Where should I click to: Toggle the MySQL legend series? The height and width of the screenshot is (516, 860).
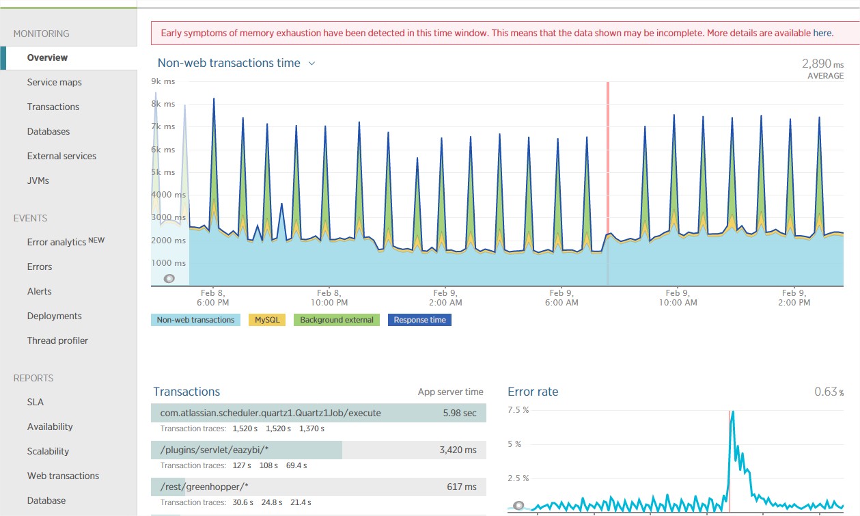point(267,320)
